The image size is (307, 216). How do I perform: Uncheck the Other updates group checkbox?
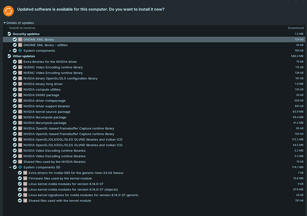[9, 56]
